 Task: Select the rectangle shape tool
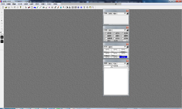[32, 7]
